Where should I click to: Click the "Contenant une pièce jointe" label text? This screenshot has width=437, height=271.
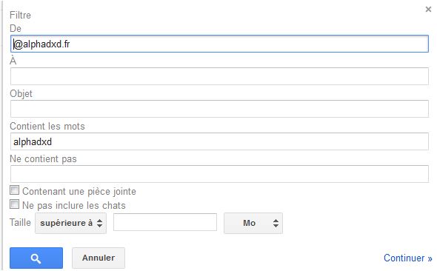pos(79,192)
